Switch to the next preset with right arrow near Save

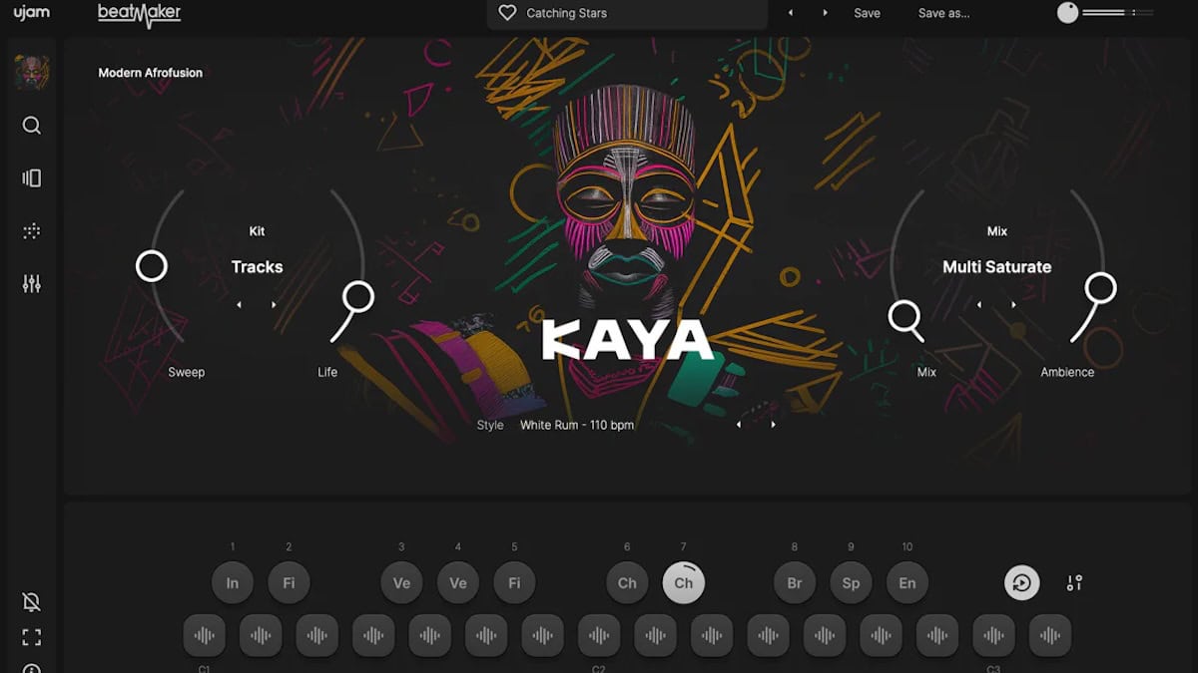pos(825,13)
